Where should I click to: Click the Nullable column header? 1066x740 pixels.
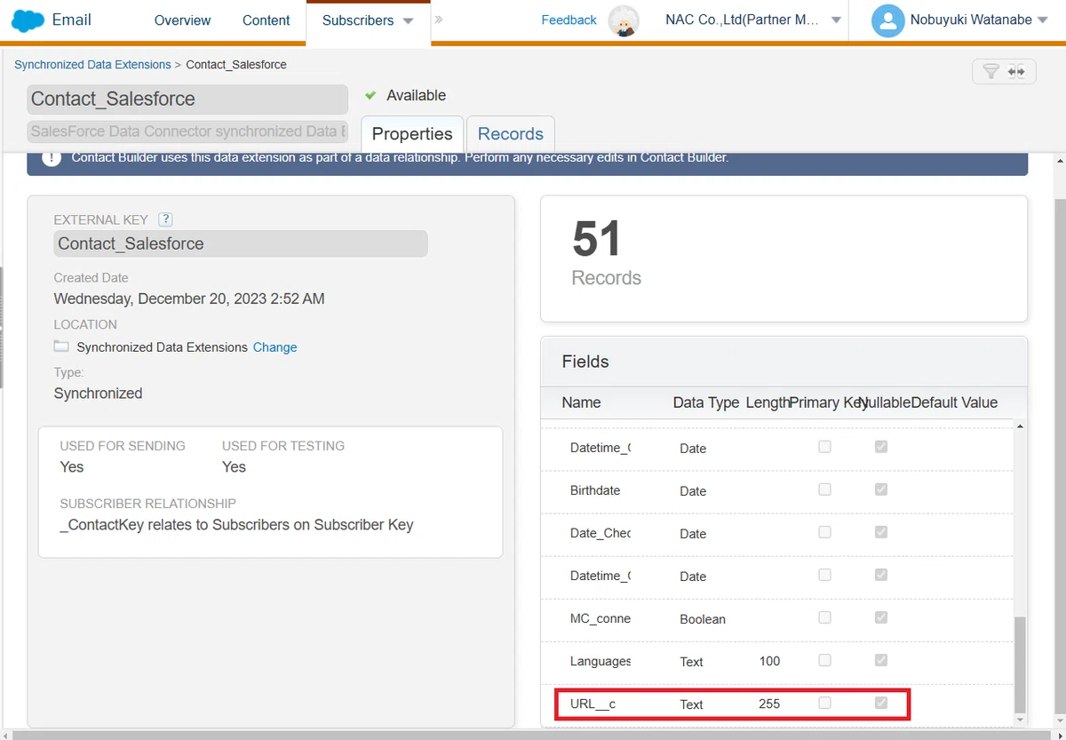pyautogui.click(x=886, y=402)
